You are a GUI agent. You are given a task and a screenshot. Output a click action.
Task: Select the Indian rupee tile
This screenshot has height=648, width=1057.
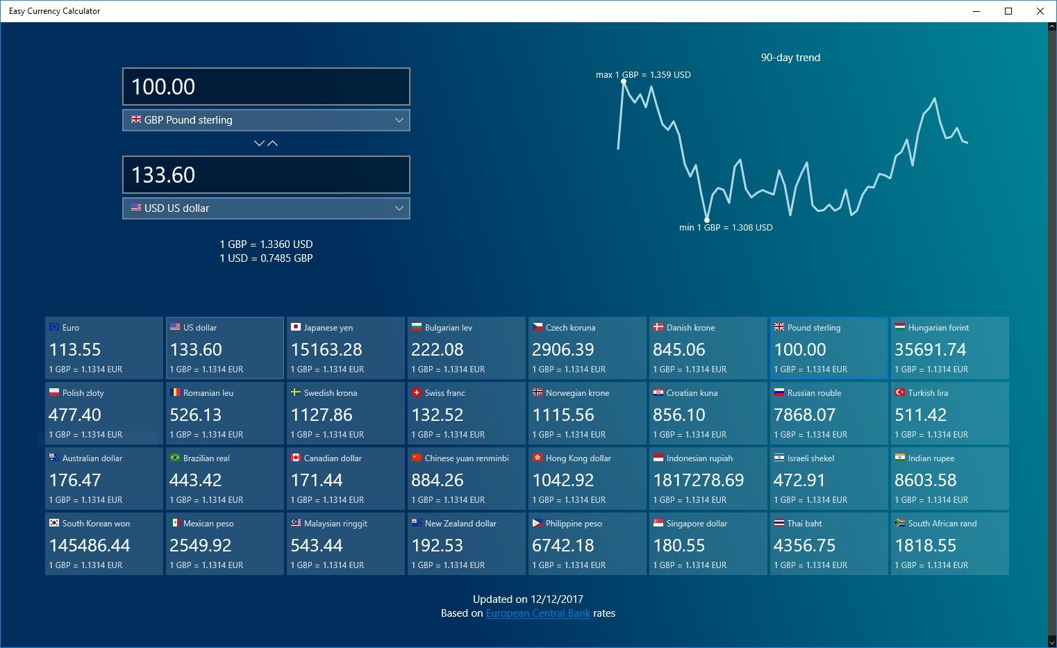(x=950, y=479)
